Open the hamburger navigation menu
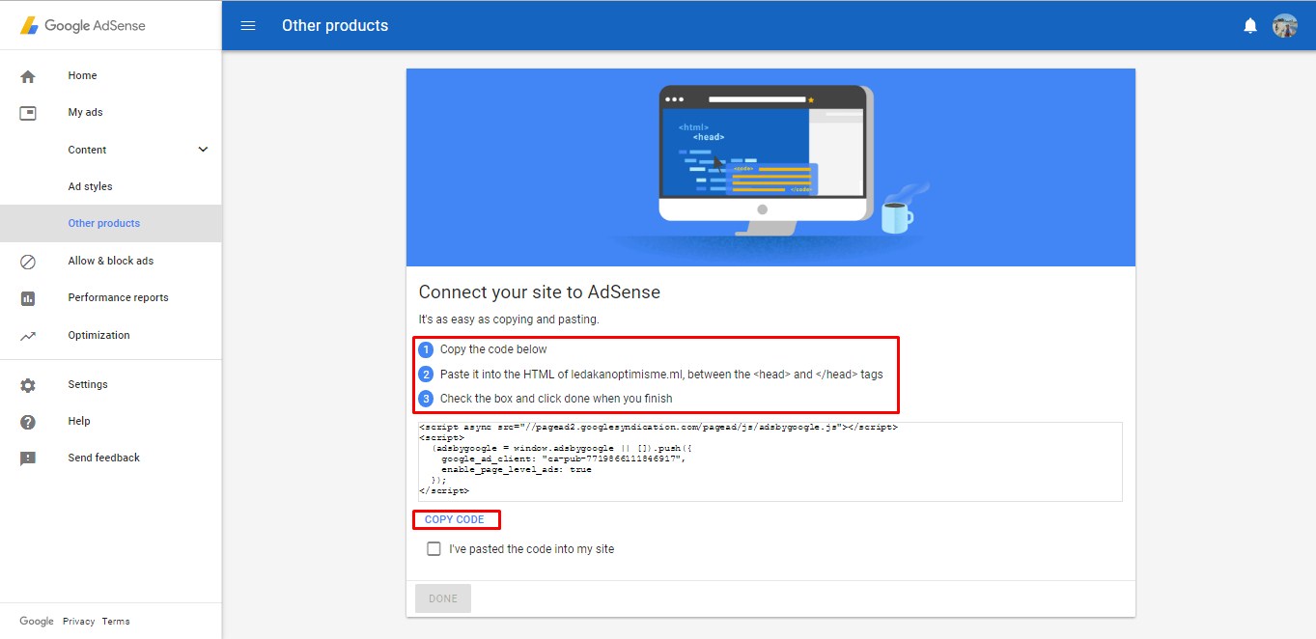 pos(248,26)
